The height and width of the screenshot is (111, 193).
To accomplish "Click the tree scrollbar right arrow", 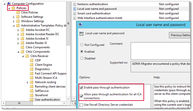I will click(64, 103).
